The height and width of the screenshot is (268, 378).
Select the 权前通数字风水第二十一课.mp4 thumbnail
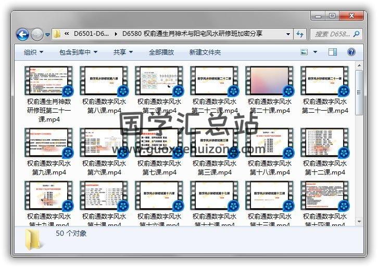(x=325, y=81)
